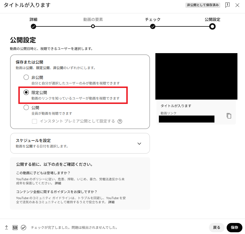This screenshot has width=245, height=234.
Task: Click the feedback exclamation icon in the header
Action: click(227, 5)
